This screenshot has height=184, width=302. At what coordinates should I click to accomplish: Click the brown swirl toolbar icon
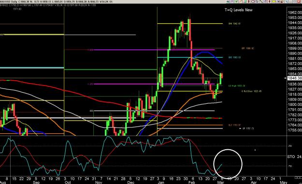[x=282, y=1]
